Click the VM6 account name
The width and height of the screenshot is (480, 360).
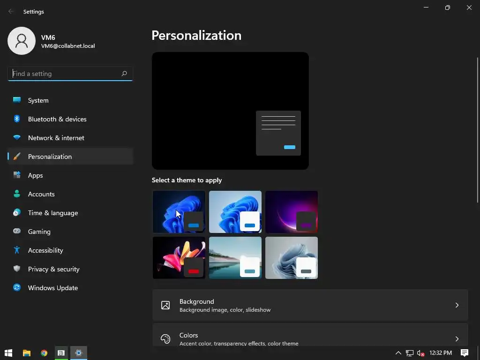(x=48, y=37)
